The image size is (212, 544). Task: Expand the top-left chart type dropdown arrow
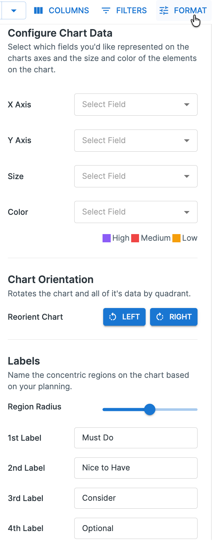[13, 10]
